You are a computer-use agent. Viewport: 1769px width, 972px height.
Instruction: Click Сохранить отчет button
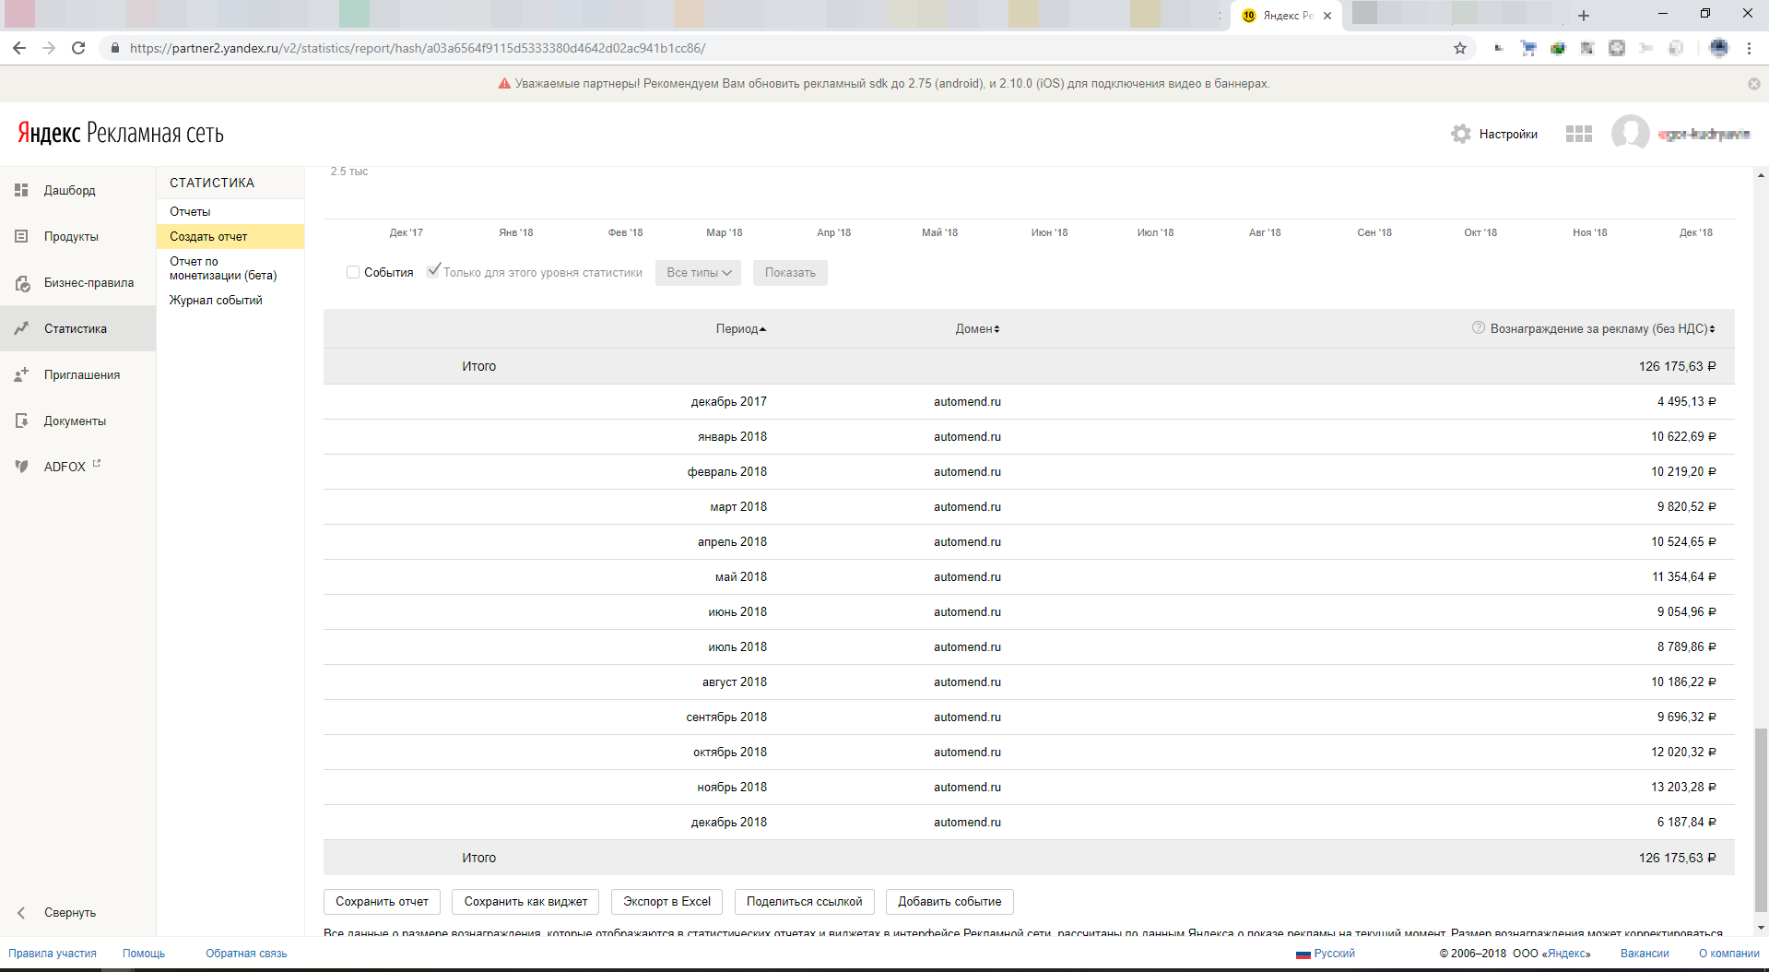coord(382,902)
